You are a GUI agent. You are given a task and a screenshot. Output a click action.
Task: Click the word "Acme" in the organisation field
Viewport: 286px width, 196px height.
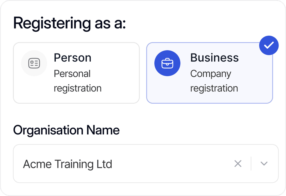point(33,164)
